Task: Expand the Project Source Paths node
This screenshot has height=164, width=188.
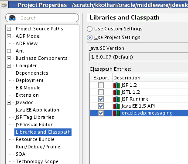Action: point(9,29)
